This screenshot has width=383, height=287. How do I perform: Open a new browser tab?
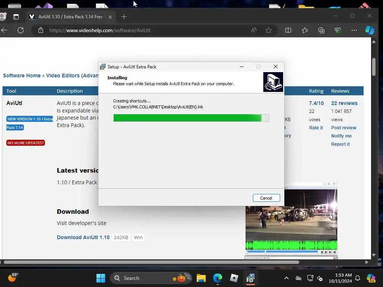pyautogui.click(x=124, y=16)
